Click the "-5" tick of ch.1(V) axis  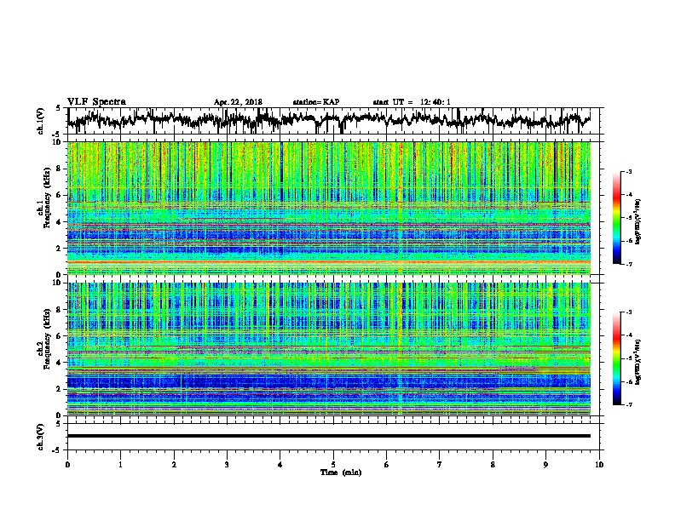[57, 135]
